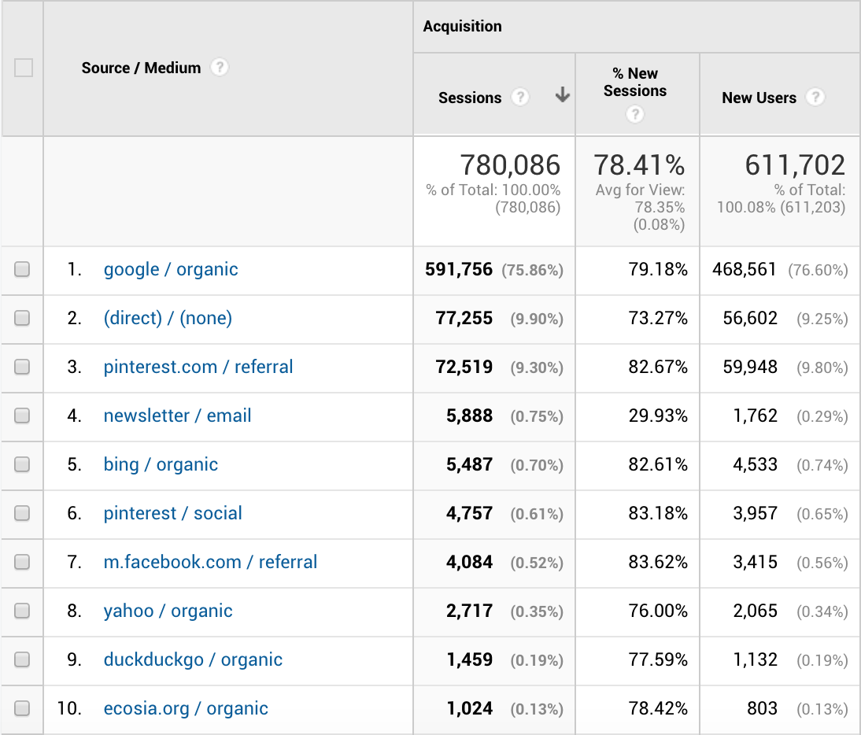Viewport: 861px width, 735px height.
Task: Select new sessions percentage 73.27%
Action: tap(658, 319)
